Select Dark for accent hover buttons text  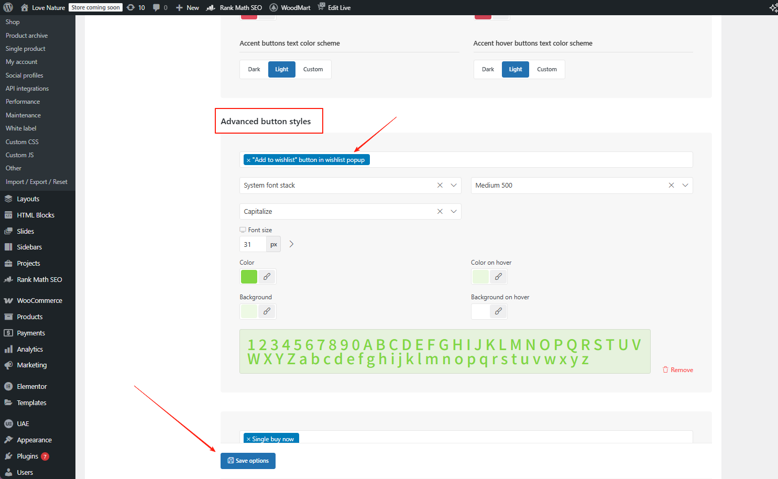[488, 69]
